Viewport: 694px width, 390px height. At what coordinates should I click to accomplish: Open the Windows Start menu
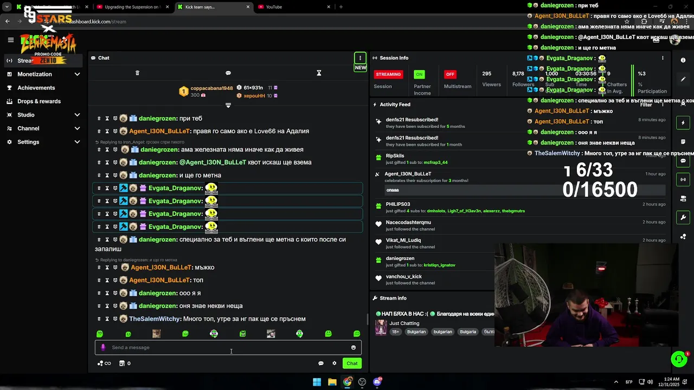pyautogui.click(x=317, y=382)
